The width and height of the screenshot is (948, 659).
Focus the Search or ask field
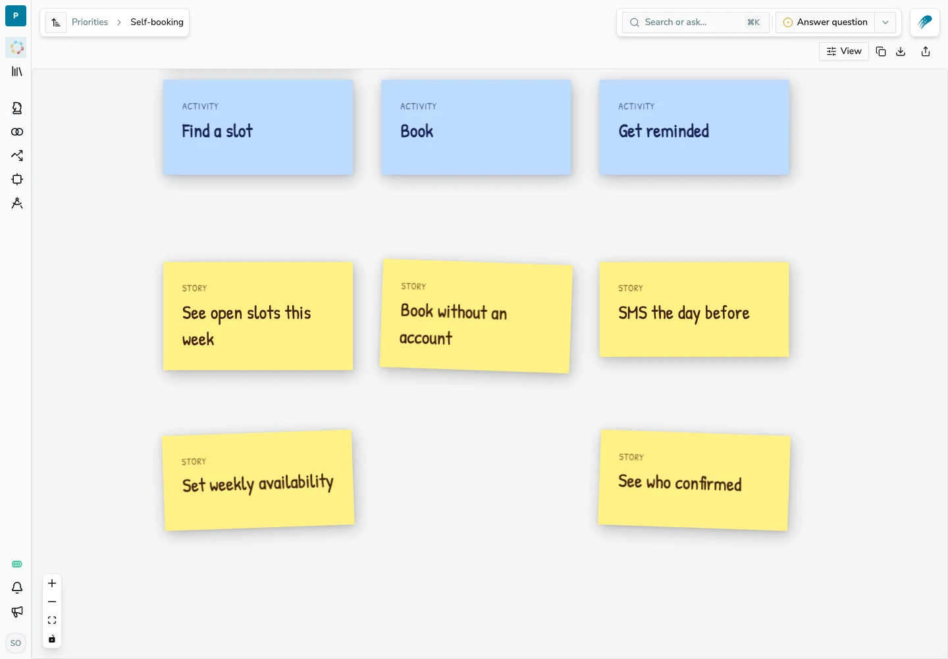[695, 22]
